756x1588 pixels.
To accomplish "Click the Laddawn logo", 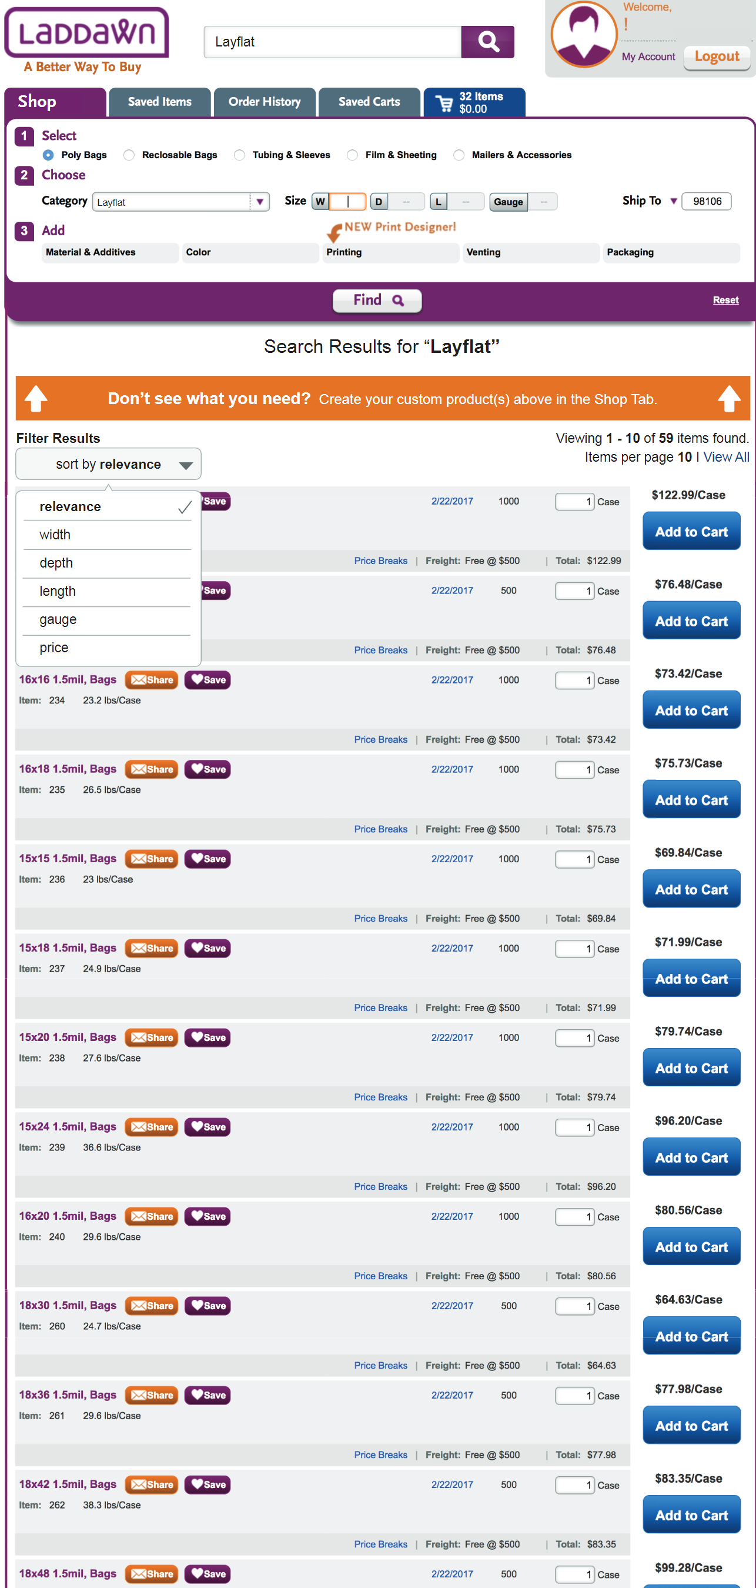I will [x=86, y=33].
